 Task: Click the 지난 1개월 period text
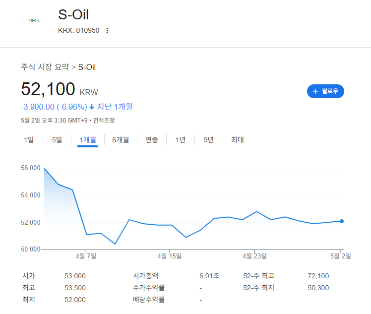pyautogui.click(x=115, y=107)
